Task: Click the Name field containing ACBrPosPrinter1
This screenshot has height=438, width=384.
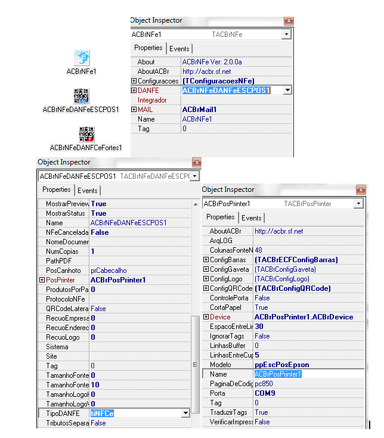Action: click(309, 374)
